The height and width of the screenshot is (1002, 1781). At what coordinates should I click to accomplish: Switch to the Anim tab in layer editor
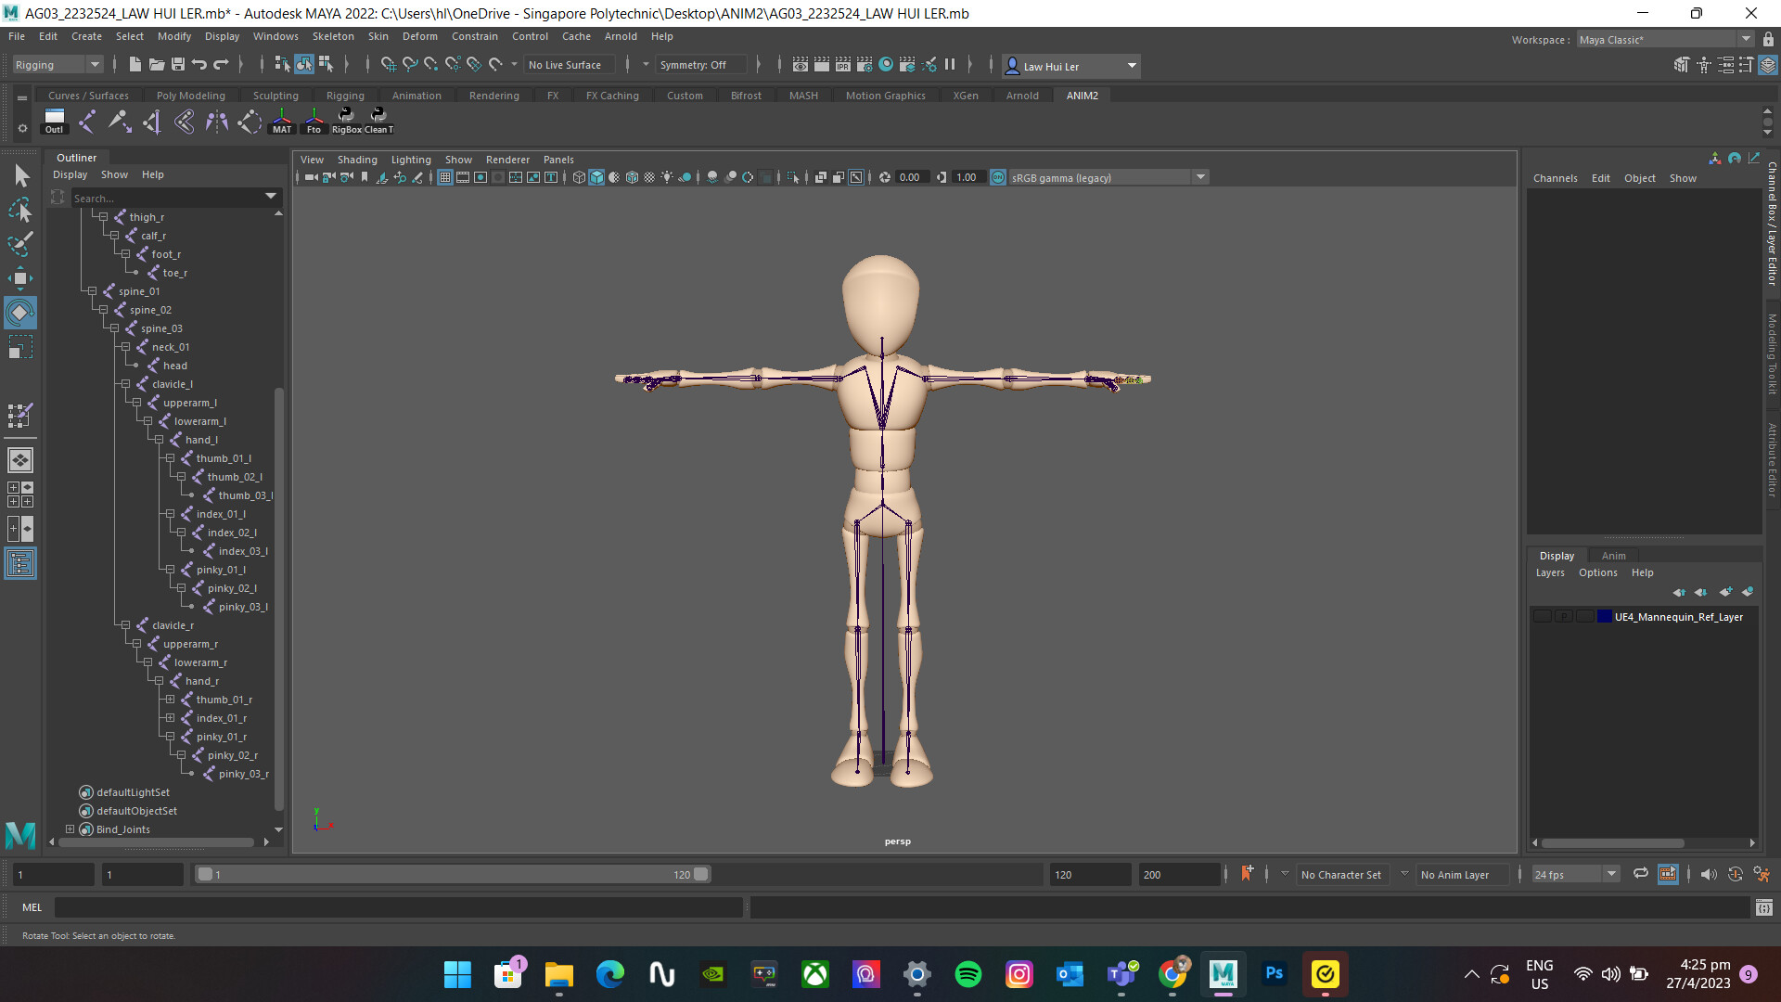coord(1614,555)
